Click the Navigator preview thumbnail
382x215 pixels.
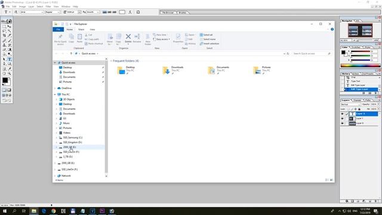(360, 30)
